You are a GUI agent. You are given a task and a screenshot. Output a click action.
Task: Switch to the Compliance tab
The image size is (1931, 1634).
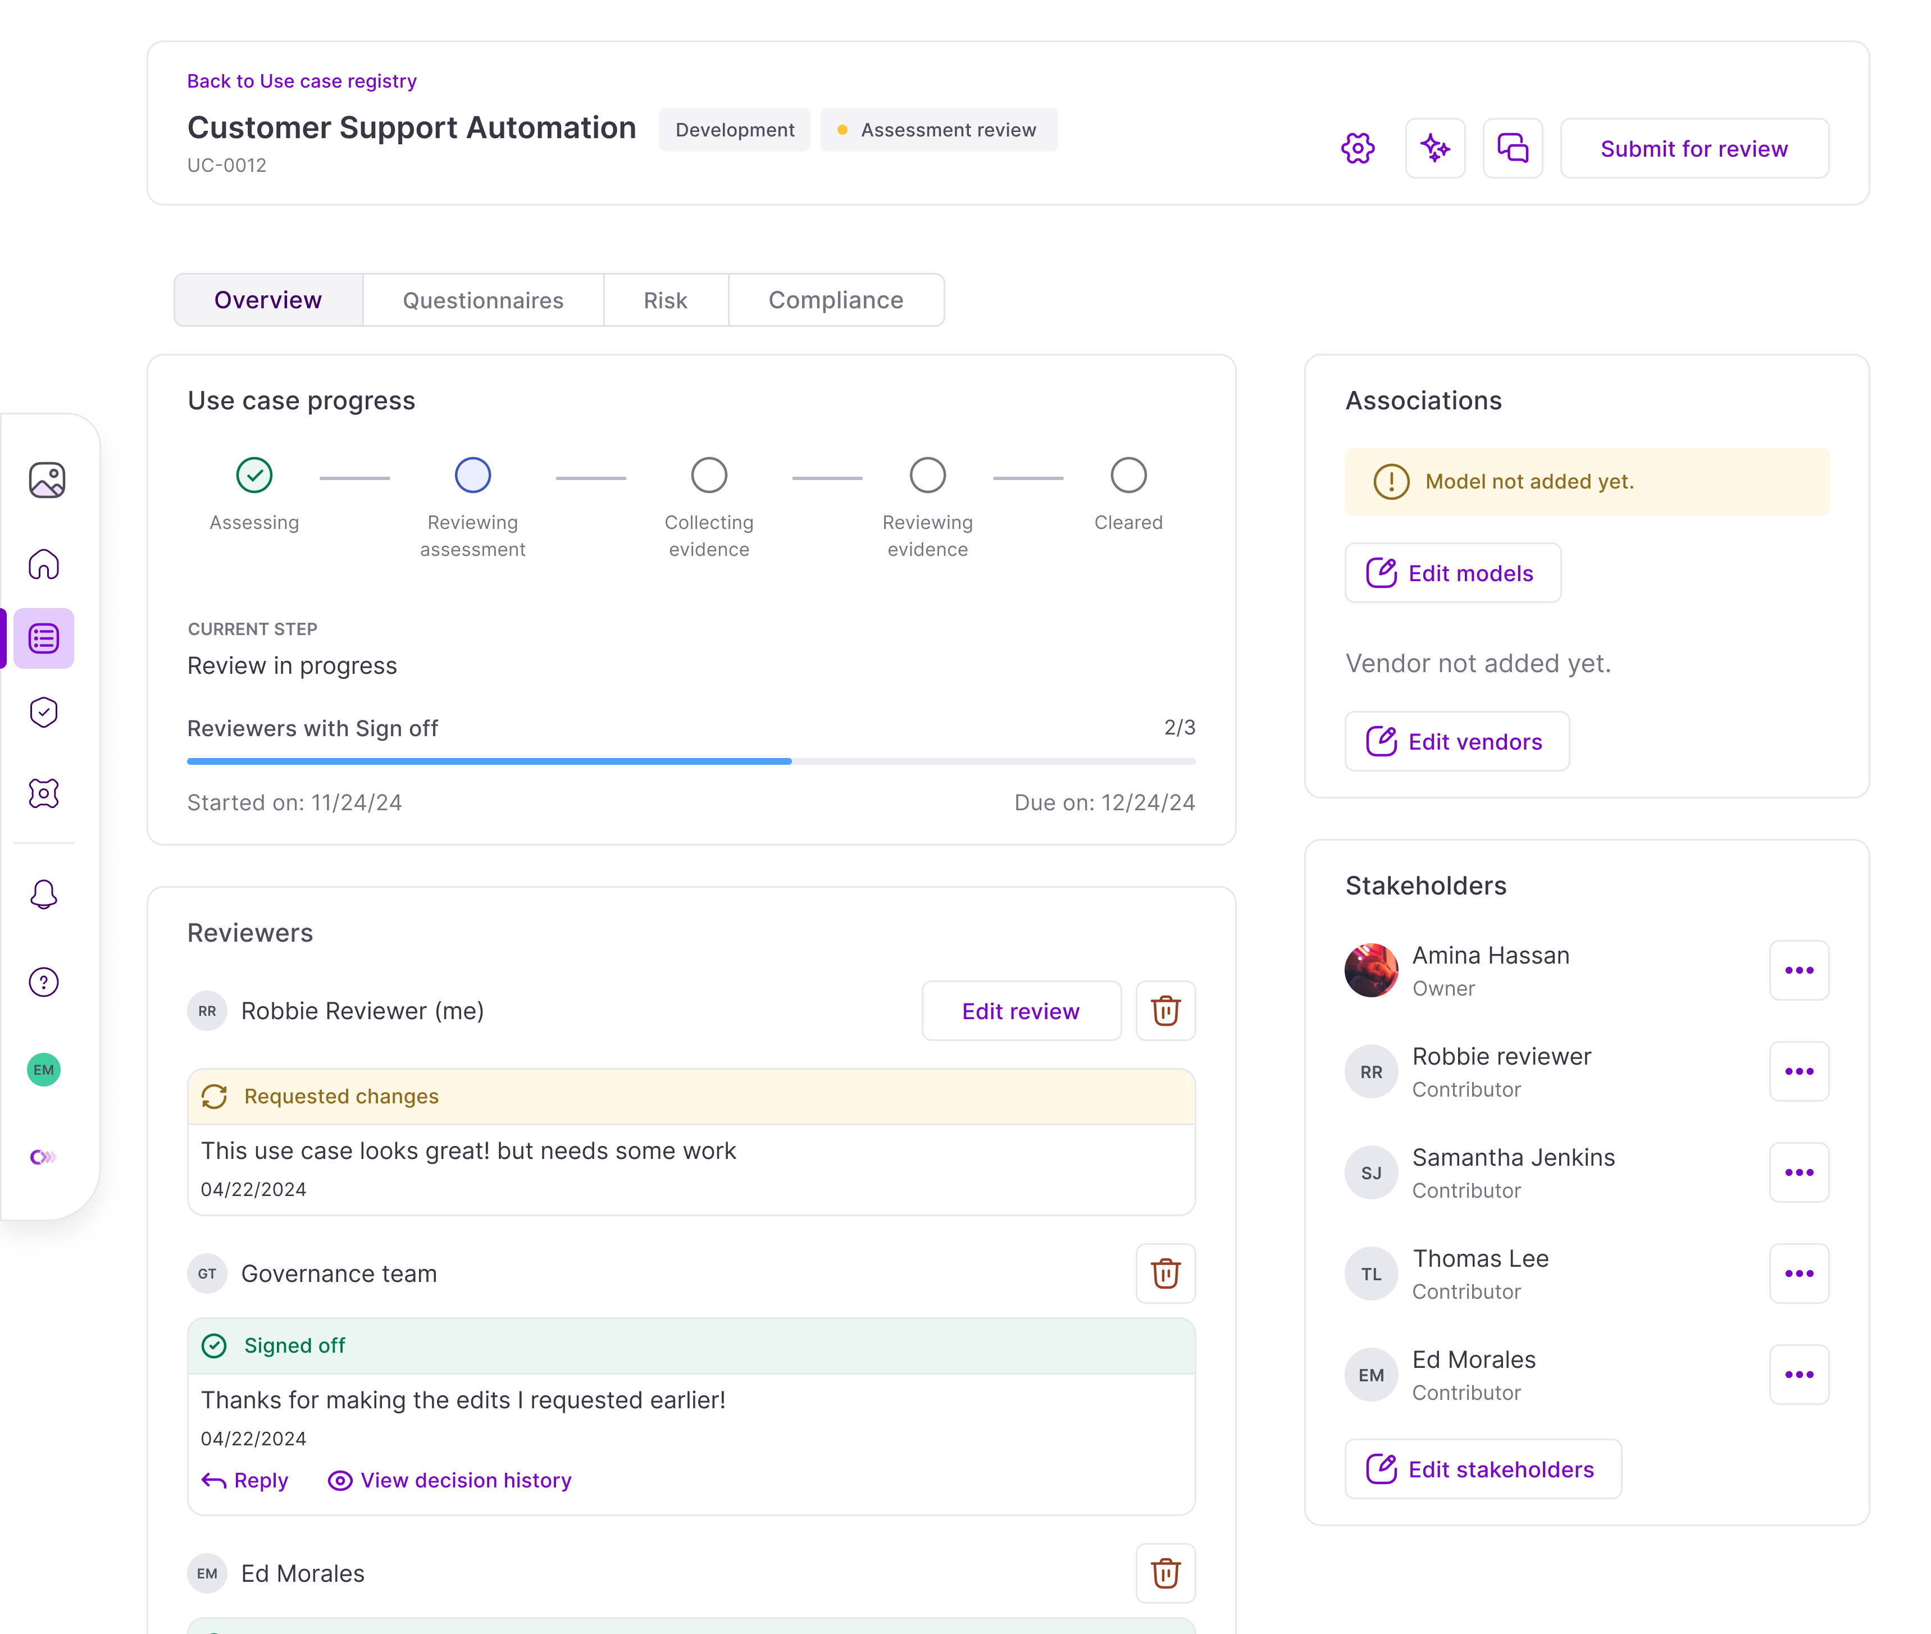(x=835, y=300)
